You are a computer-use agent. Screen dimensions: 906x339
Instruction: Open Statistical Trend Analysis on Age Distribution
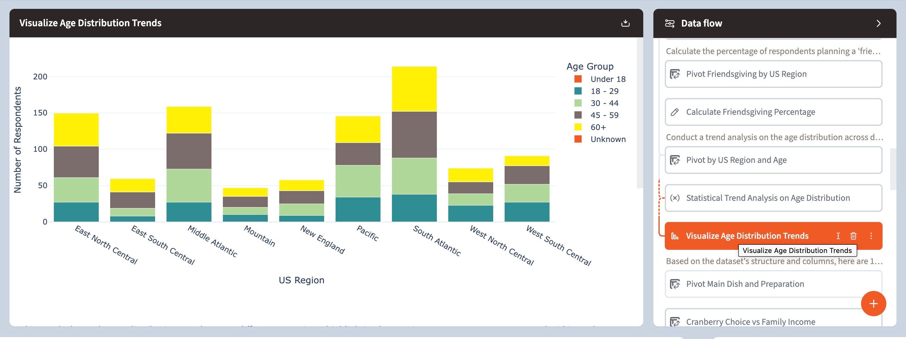[773, 198]
